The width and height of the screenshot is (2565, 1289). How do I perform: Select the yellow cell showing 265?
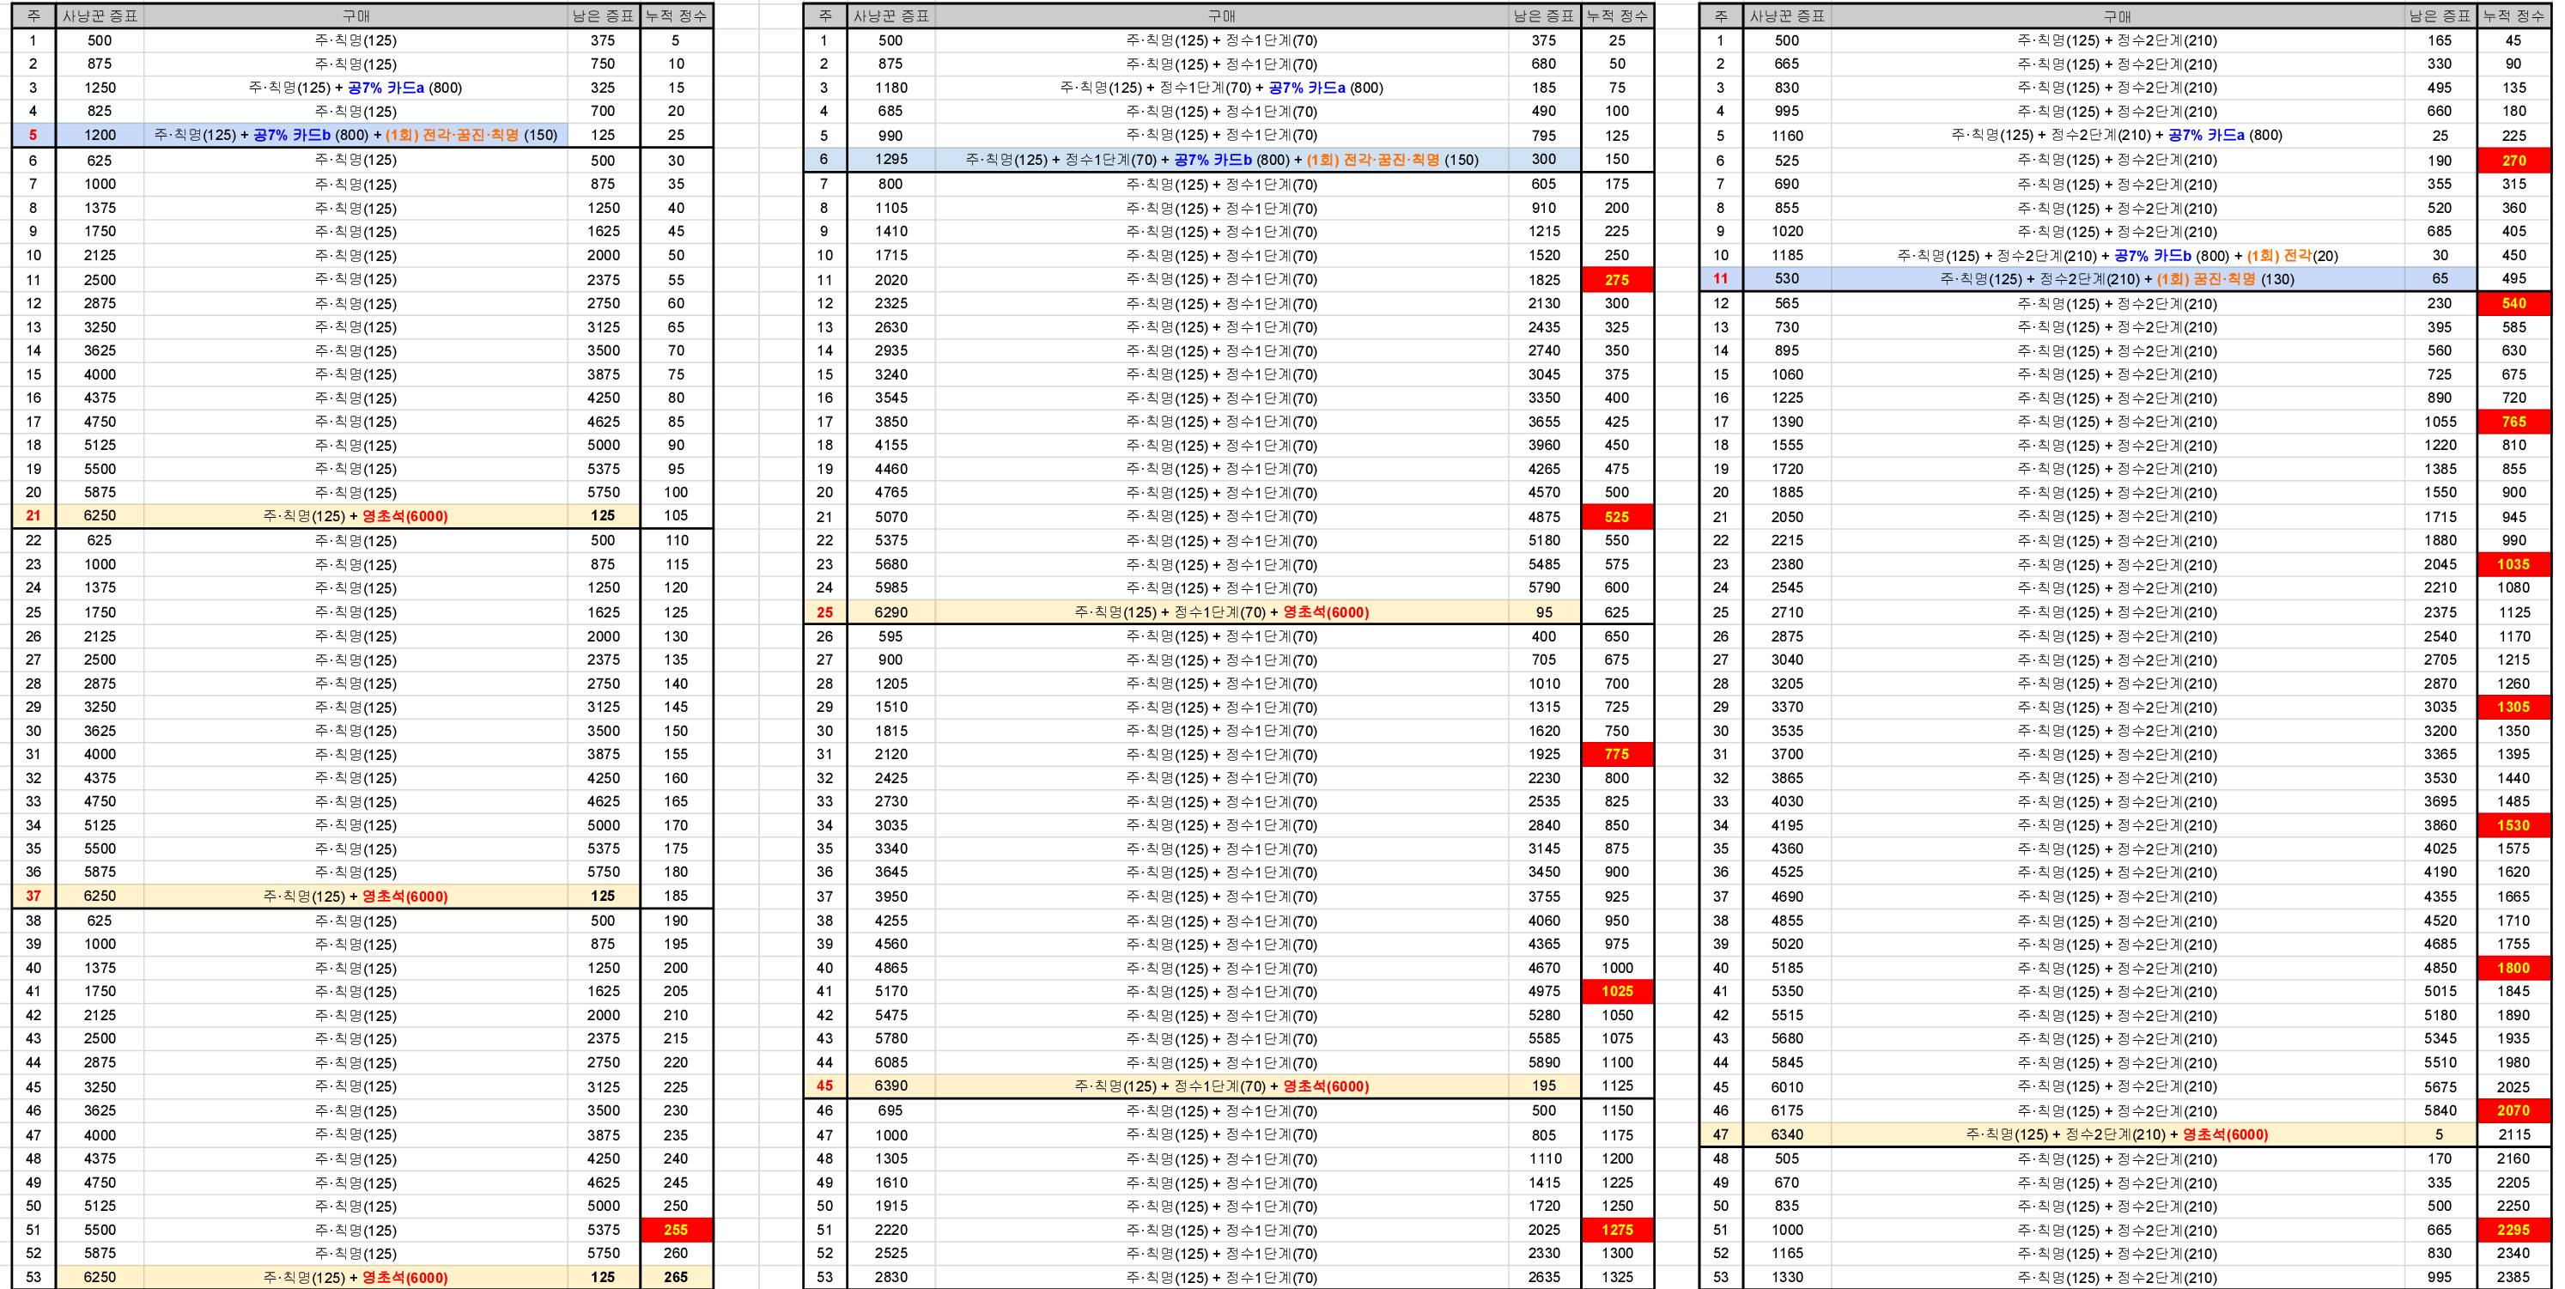tap(675, 1277)
